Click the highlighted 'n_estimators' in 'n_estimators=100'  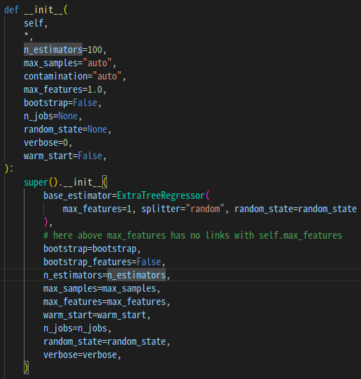(53, 50)
